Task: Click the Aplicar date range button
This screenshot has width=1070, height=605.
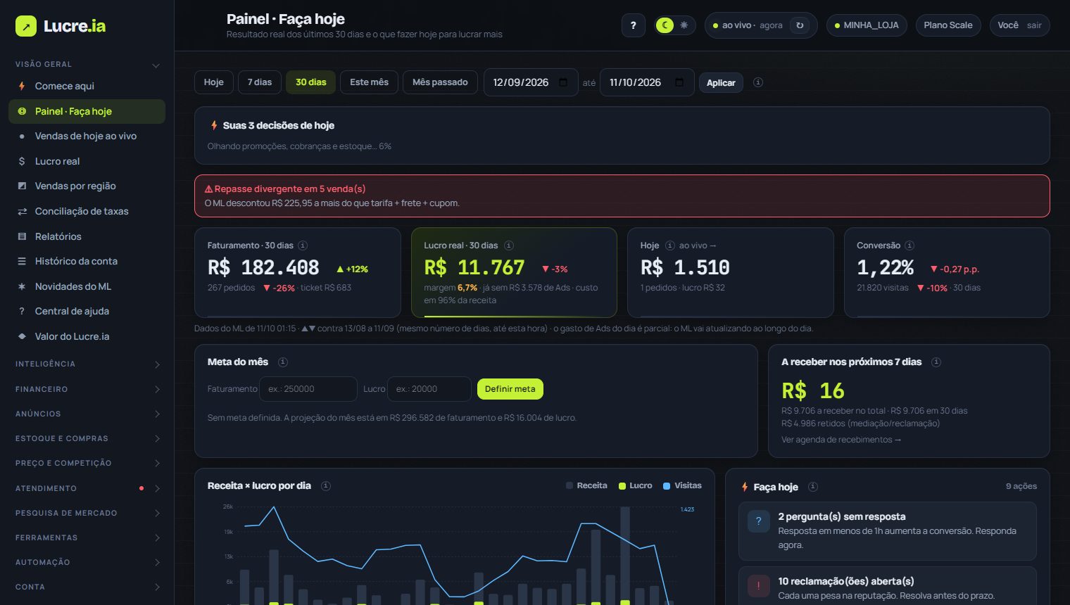Action: pos(721,82)
